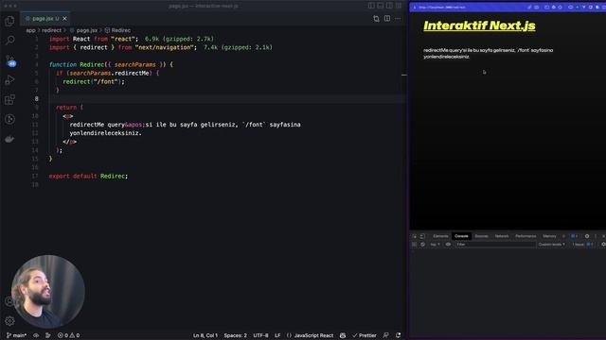Open the console 'top' context dropdown
The height and width of the screenshot is (340, 606).
click(435, 245)
